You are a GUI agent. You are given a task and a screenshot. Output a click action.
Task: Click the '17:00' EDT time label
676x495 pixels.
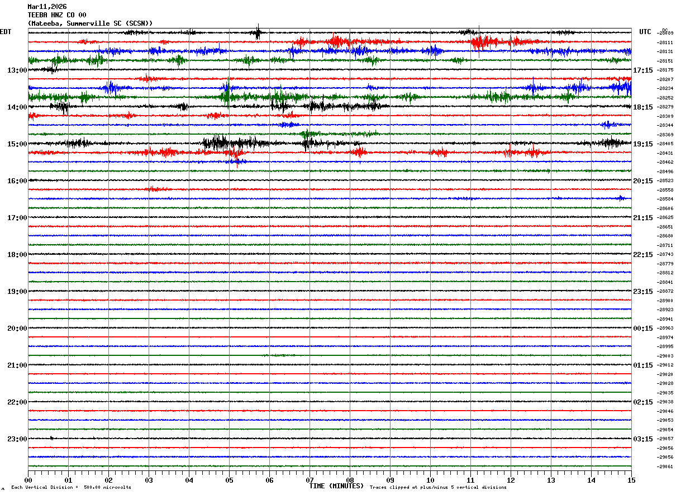click(17, 218)
